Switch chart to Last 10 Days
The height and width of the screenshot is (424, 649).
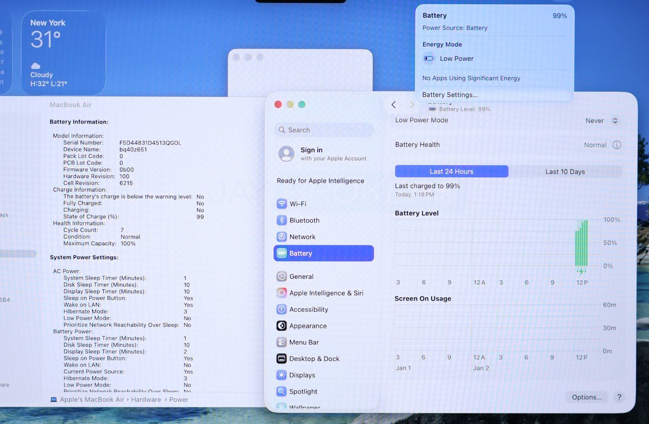coord(565,172)
